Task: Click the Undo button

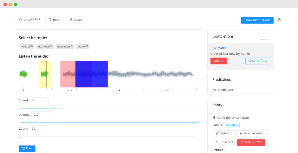Action: coord(29,20)
